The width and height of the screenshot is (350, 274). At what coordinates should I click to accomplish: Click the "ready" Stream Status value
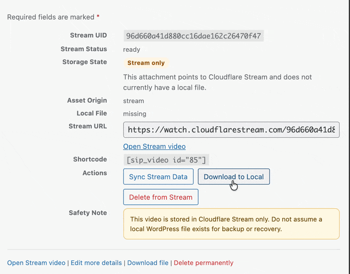(132, 49)
